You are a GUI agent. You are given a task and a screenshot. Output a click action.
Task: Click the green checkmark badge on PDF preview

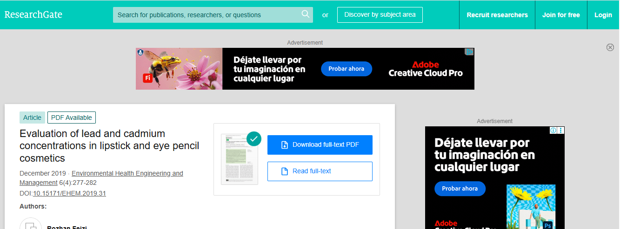(x=254, y=138)
